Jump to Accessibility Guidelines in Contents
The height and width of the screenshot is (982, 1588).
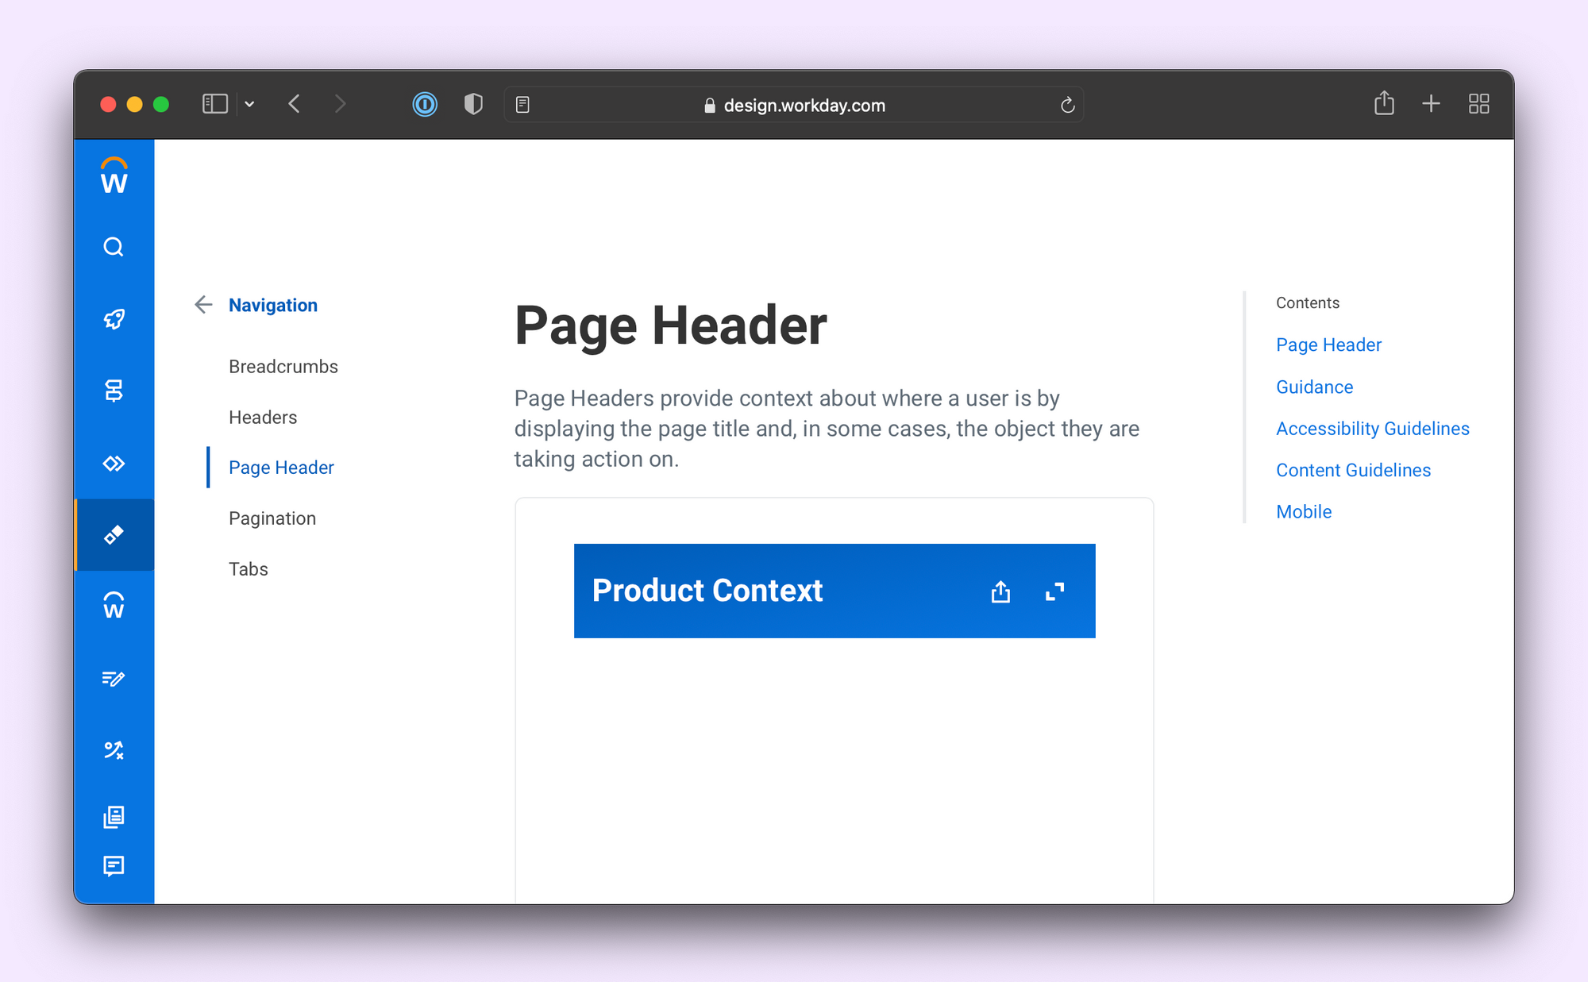click(1372, 429)
